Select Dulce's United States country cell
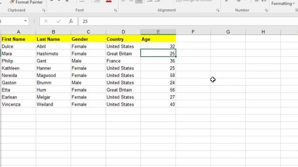298x167 pixels. [123, 46]
